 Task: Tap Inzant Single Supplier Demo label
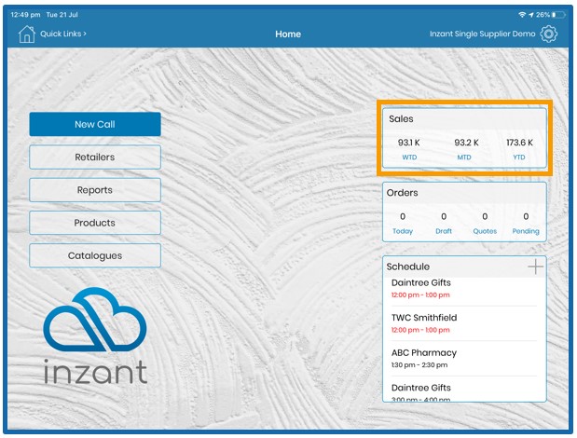[482, 34]
